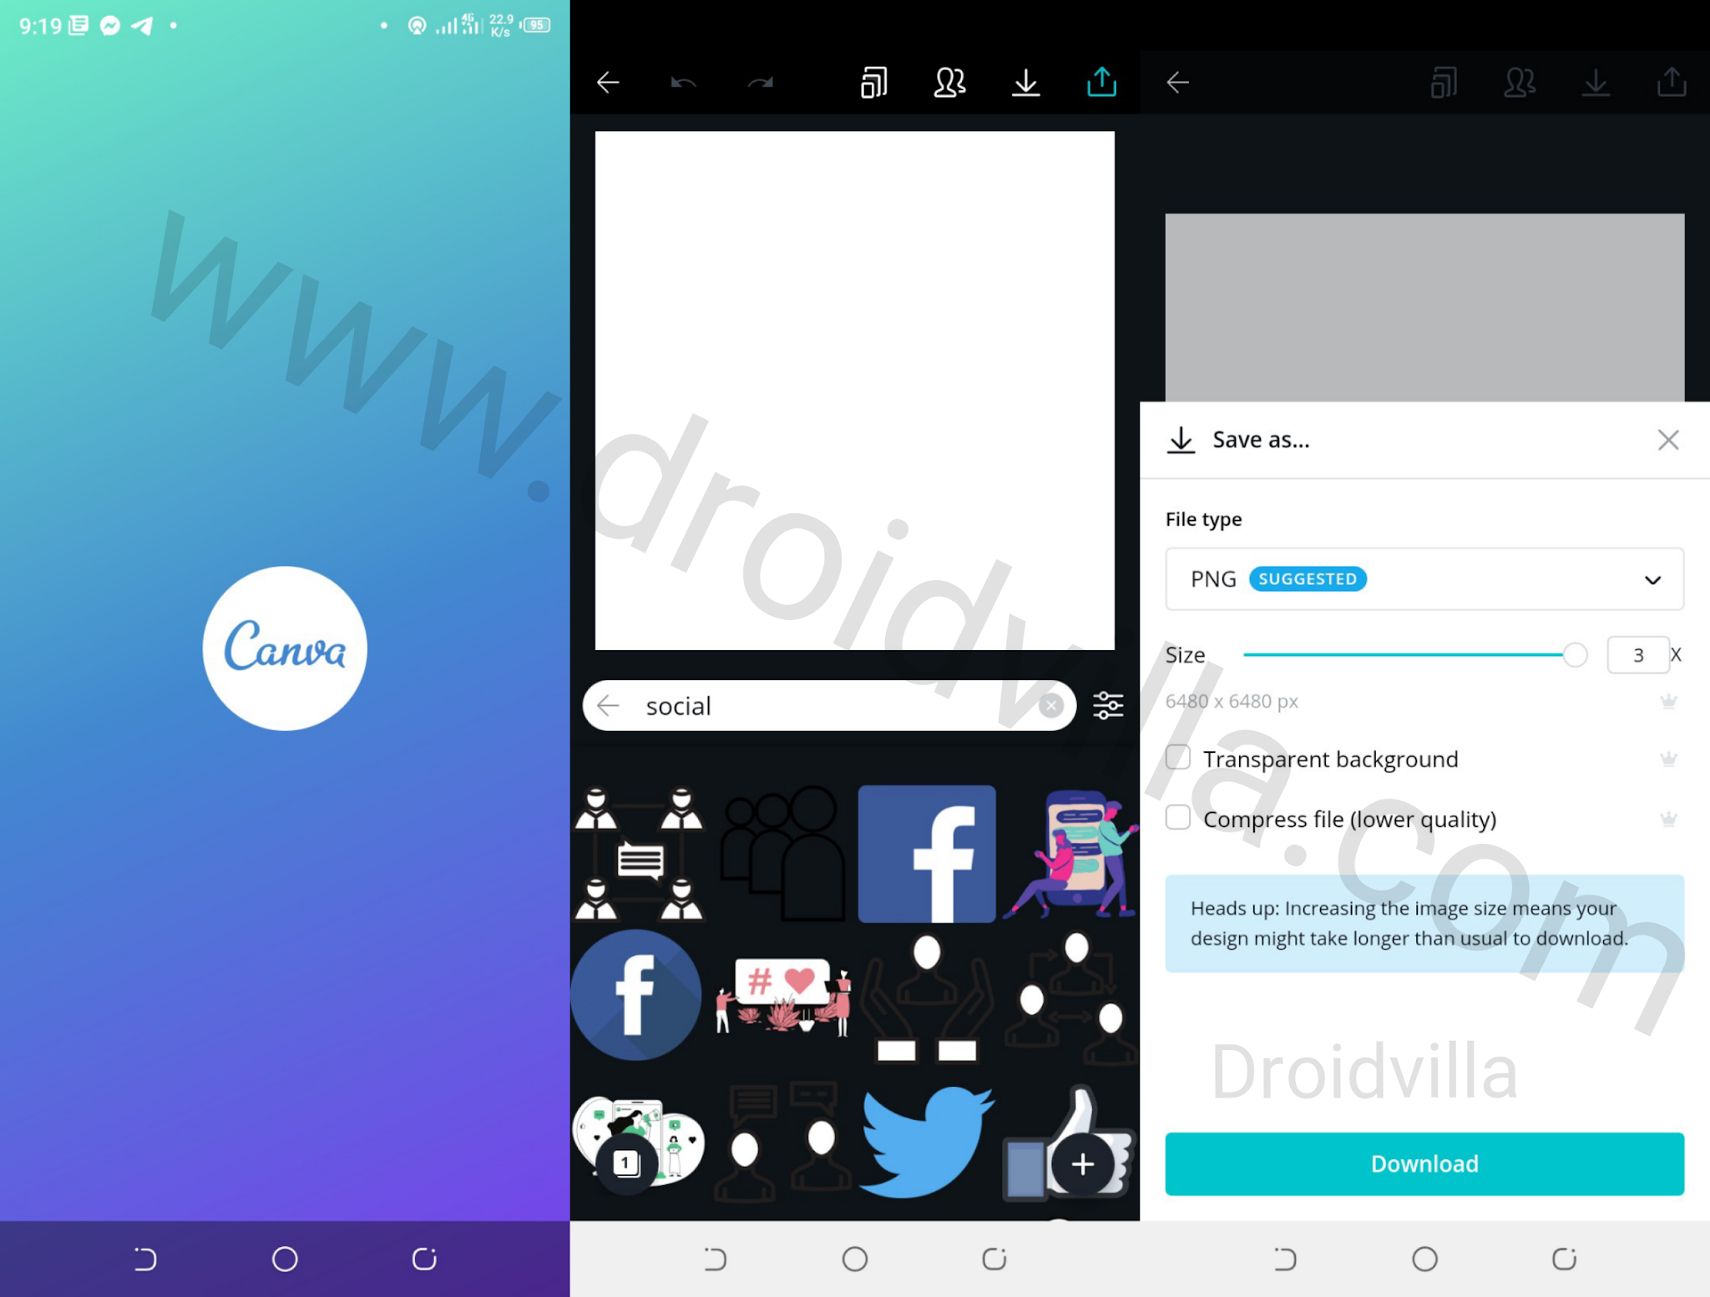This screenshot has height=1297, width=1710.
Task: Click the redo arrow icon in toolbar
Action: tap(759, 82)
